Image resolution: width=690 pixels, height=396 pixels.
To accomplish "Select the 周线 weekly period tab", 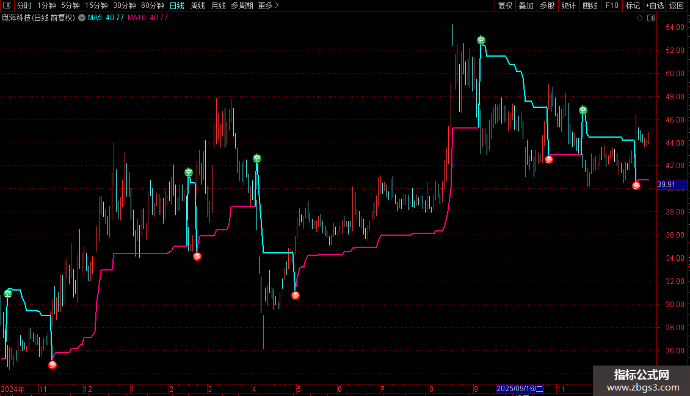I will tap(198, 5).
